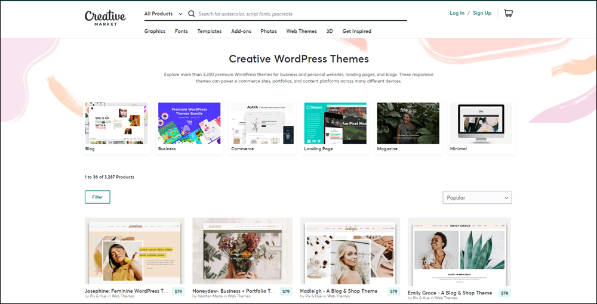The image size is (597, 304).
Task: Open the Graphics menu
Action: click(x=155, y=31)
